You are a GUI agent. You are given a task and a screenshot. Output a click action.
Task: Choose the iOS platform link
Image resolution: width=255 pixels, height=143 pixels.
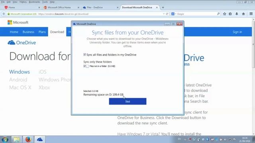[x=43, y=72]
